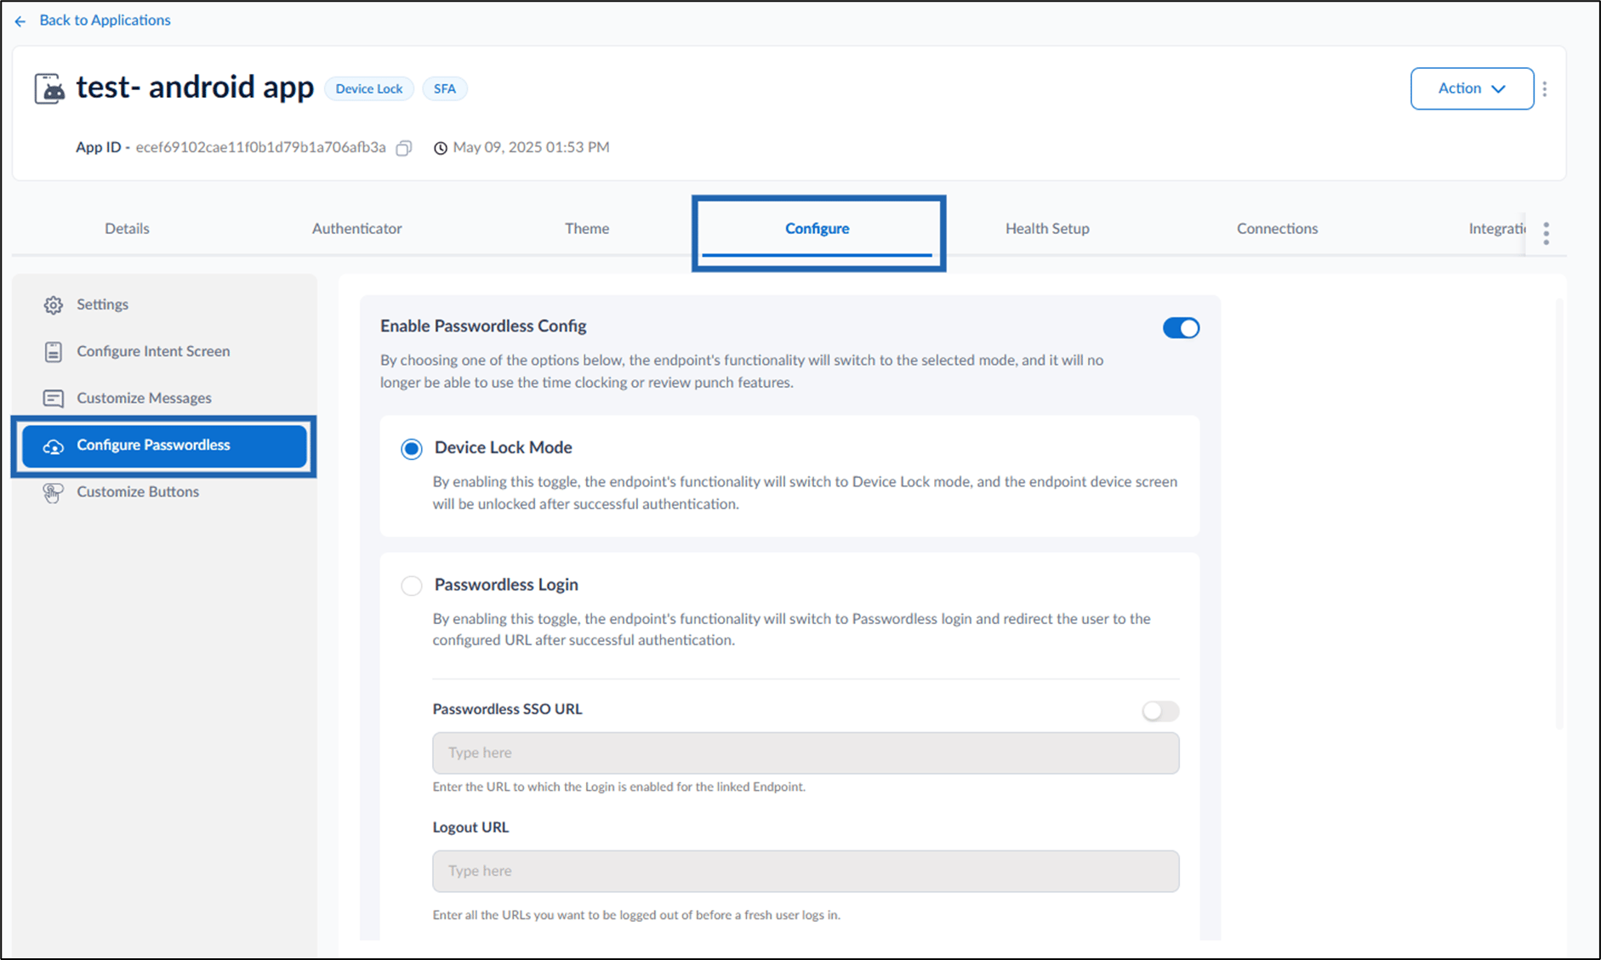Click the Passwordless SSO URL input field

click(806, 753)
